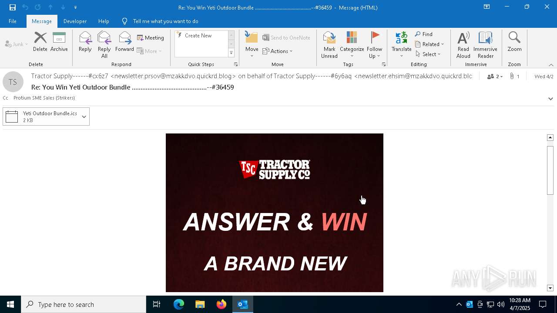Mark message as Unread
Screen dimensions: 557x313
[329, 45]
